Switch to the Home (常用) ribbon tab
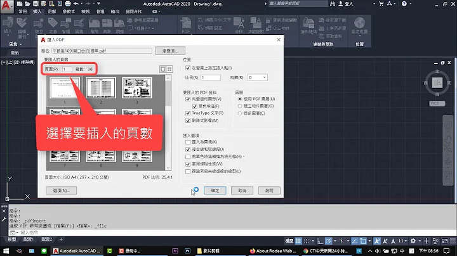 [22, 11]
